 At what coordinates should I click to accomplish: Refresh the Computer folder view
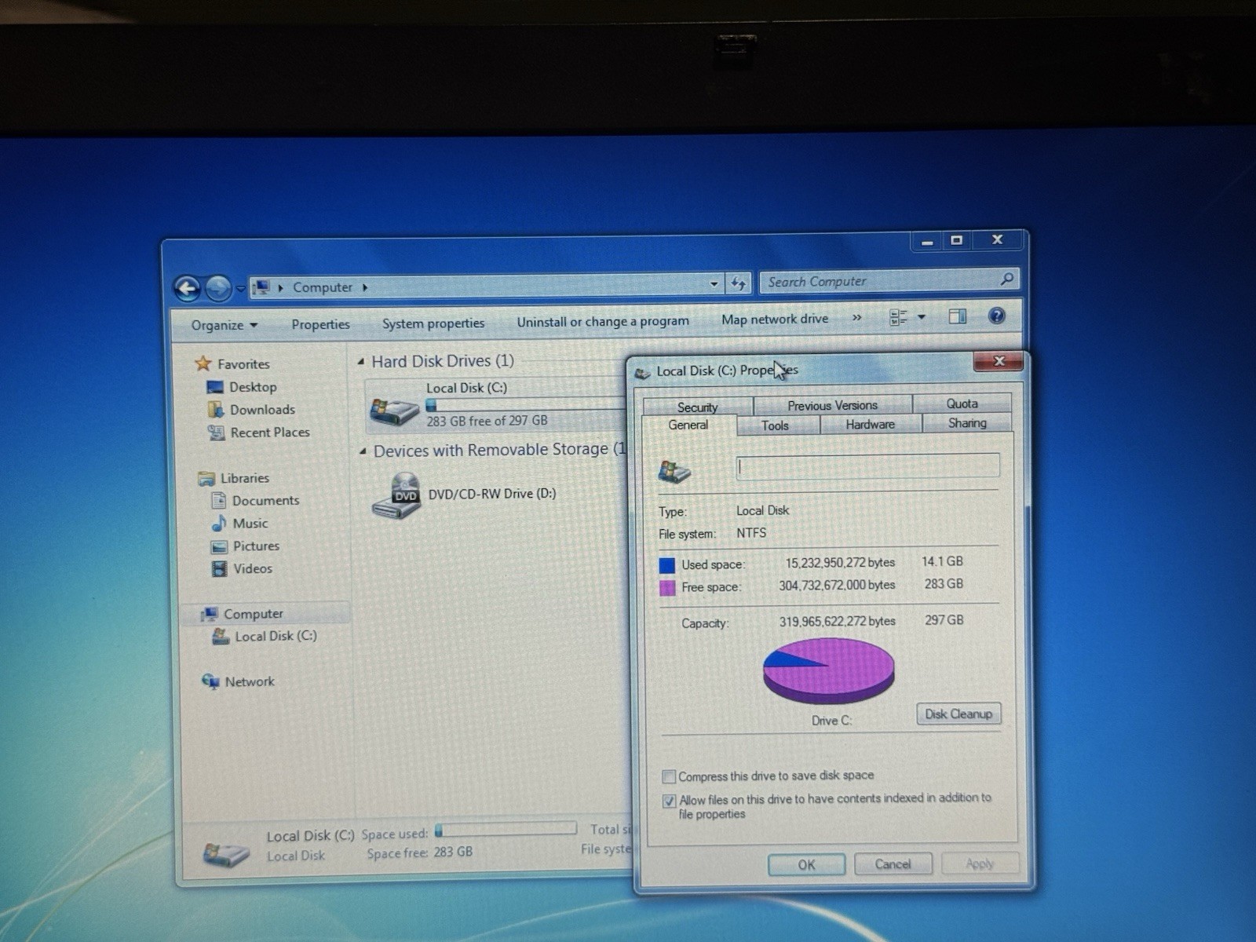[x=738, y=283]
